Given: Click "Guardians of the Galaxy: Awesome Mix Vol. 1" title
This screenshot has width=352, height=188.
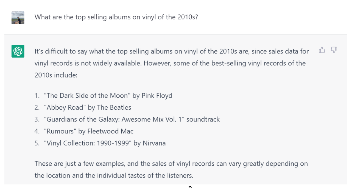Looking at the screenshot, I should tap(114, 119).
